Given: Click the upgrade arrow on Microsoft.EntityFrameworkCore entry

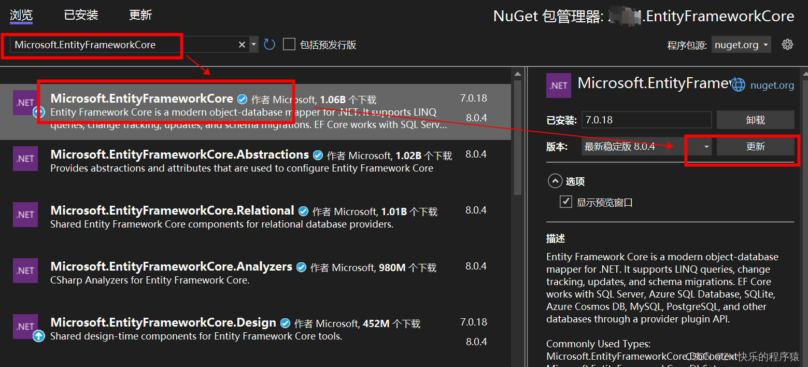Looking at the screenshot, I should pyautogui.click(x=39, y=113).
